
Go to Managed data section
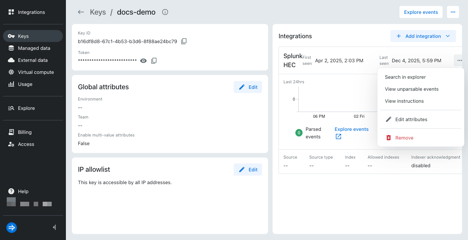click(33, 48)
